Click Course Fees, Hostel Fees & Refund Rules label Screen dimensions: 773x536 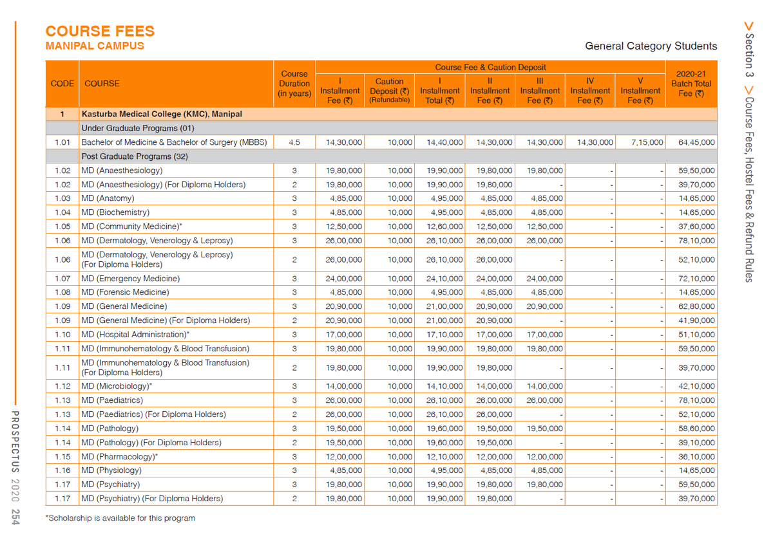coord(749,189)
